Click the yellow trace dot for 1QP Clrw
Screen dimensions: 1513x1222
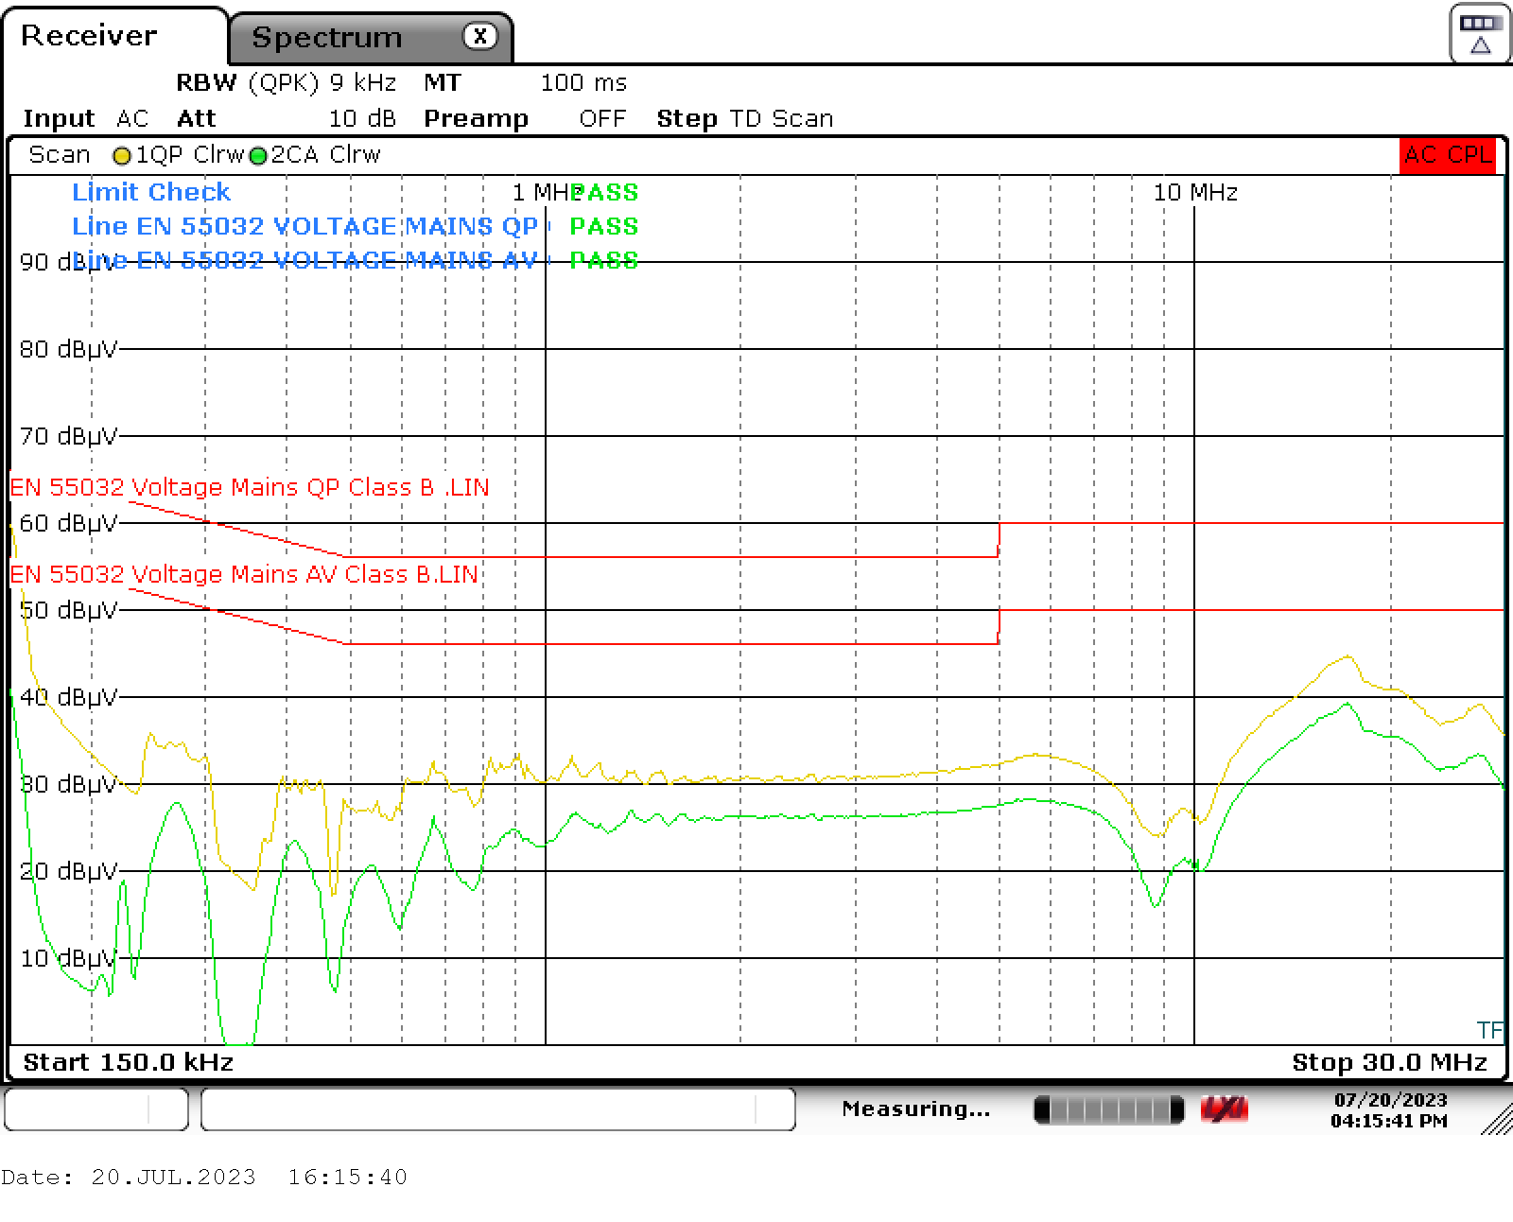click(121, 155)
